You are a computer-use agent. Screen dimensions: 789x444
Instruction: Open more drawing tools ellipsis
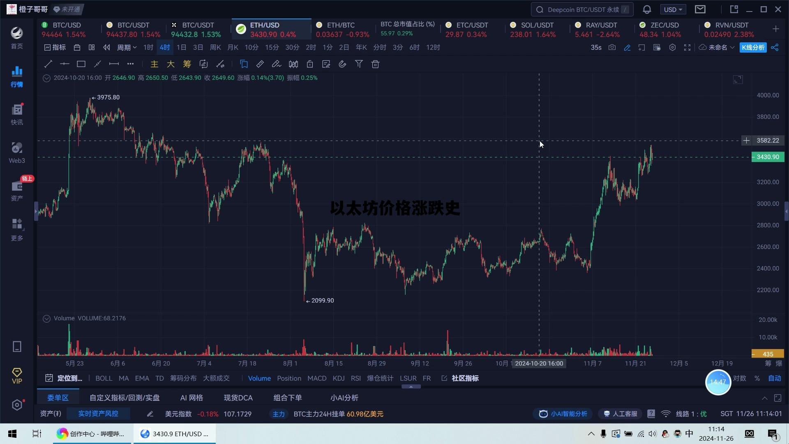(130, 64)
